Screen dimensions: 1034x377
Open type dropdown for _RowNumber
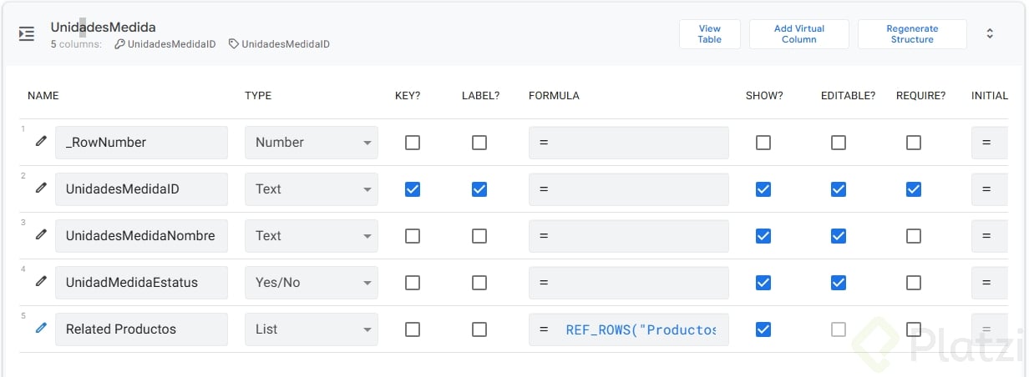312,143
